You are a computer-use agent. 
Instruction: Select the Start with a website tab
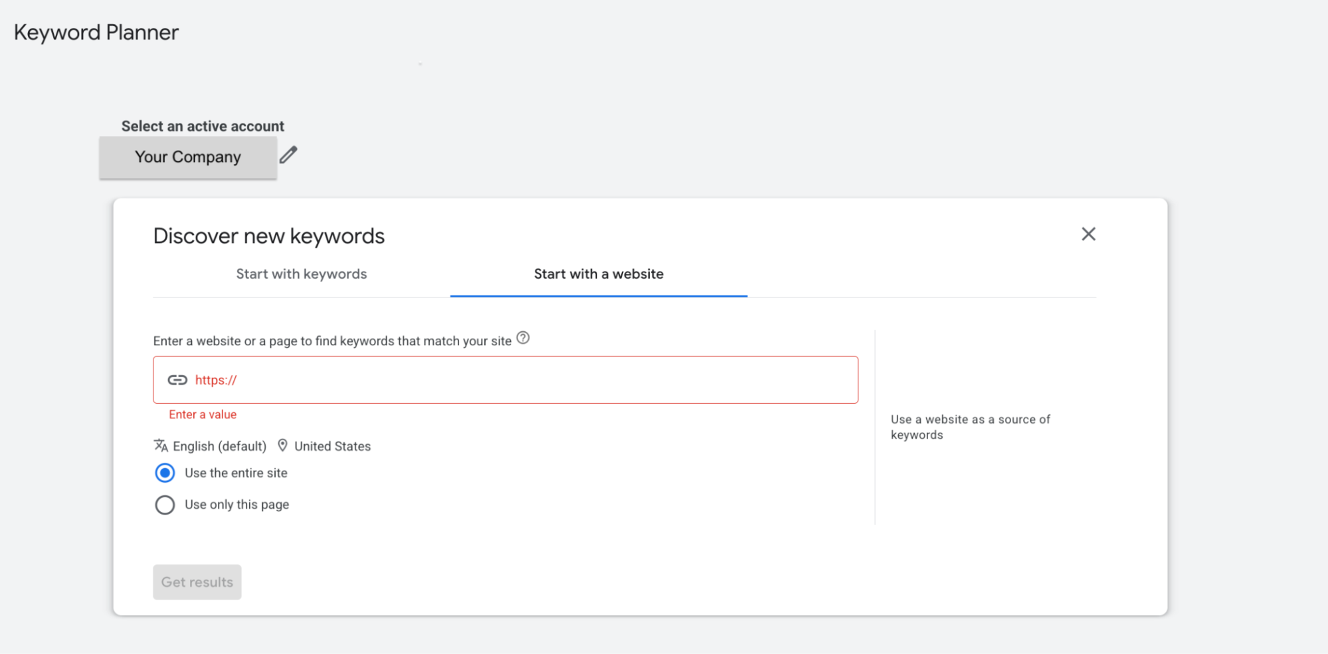(x=599, y=274)
